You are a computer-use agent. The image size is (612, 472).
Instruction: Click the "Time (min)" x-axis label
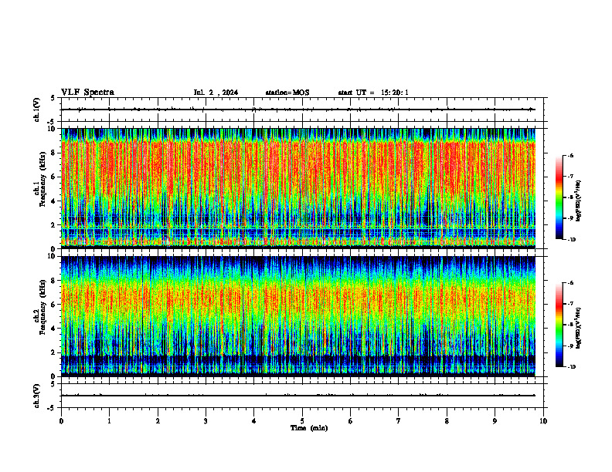(x=309, y=428)
